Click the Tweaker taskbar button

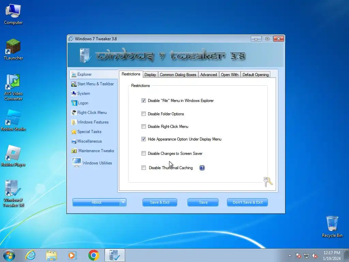click(x=115, y=255)
